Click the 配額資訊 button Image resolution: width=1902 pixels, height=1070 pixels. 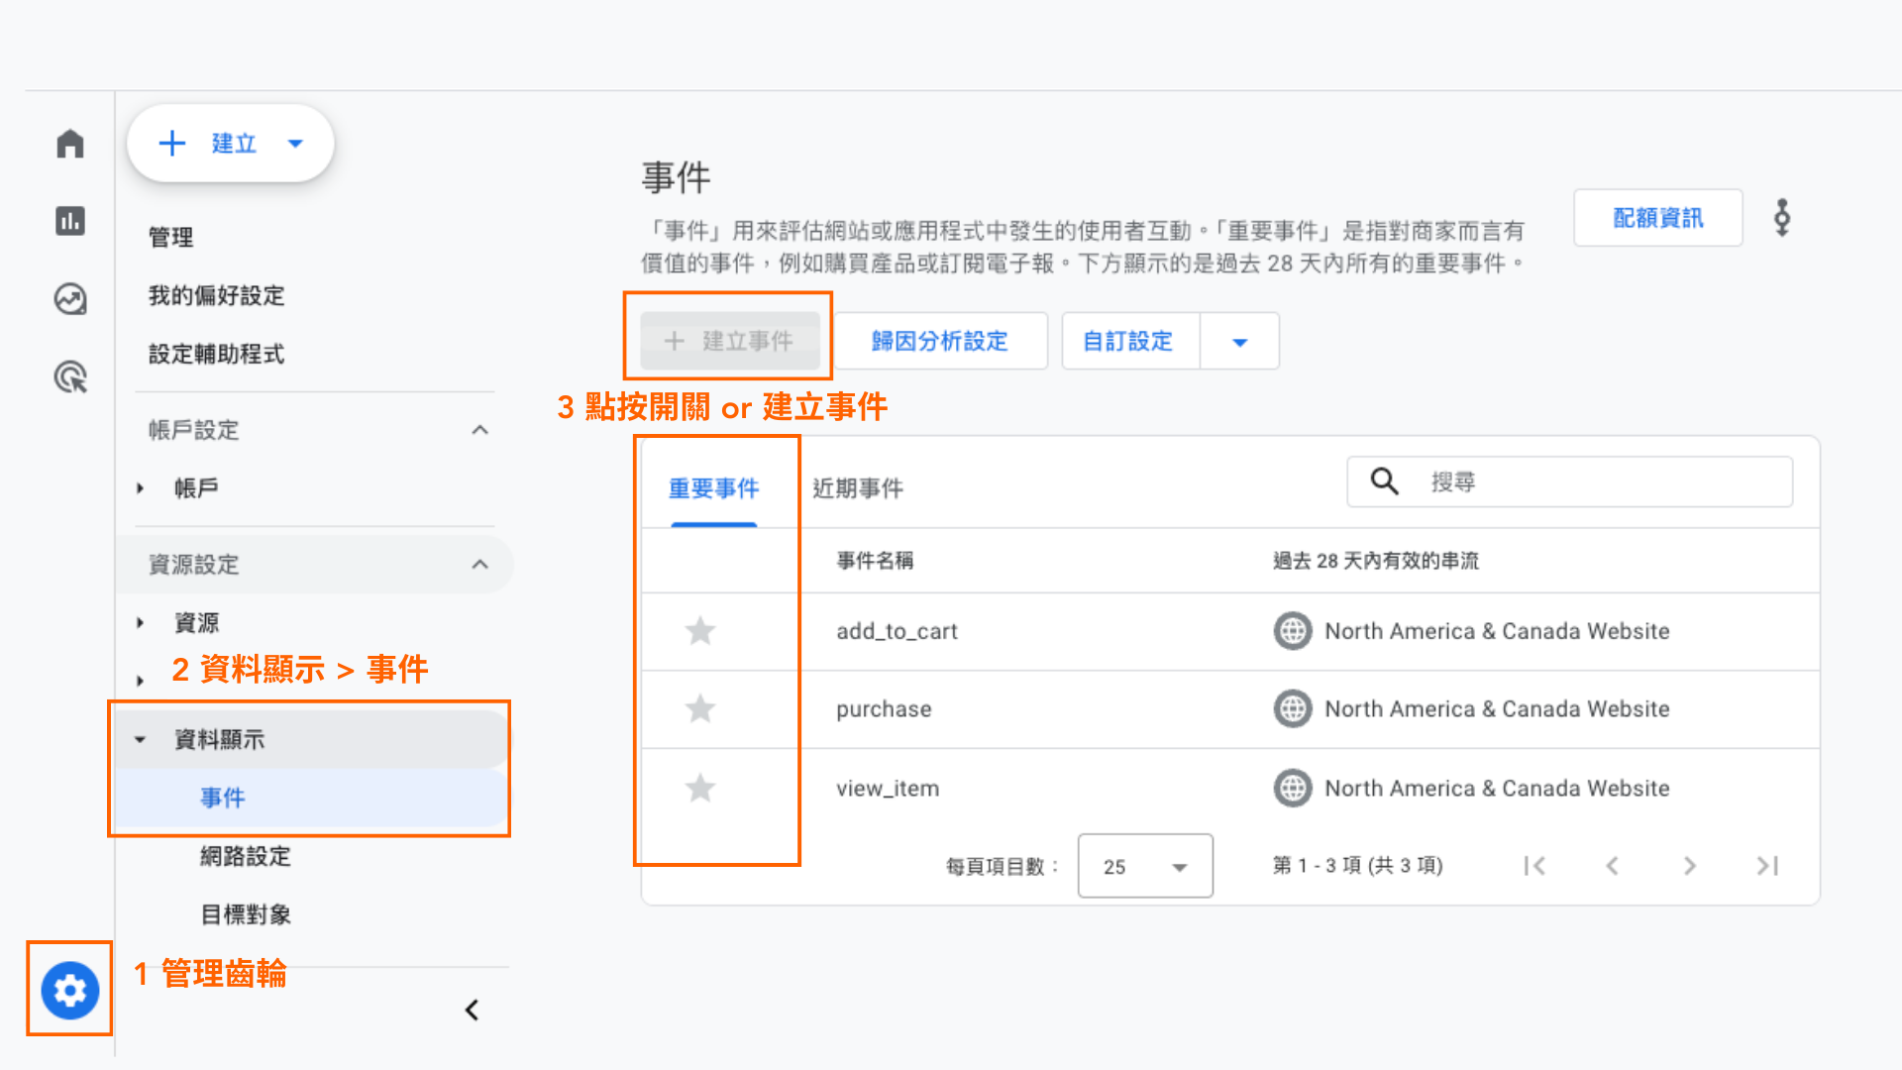click(x=1657, y=218)
